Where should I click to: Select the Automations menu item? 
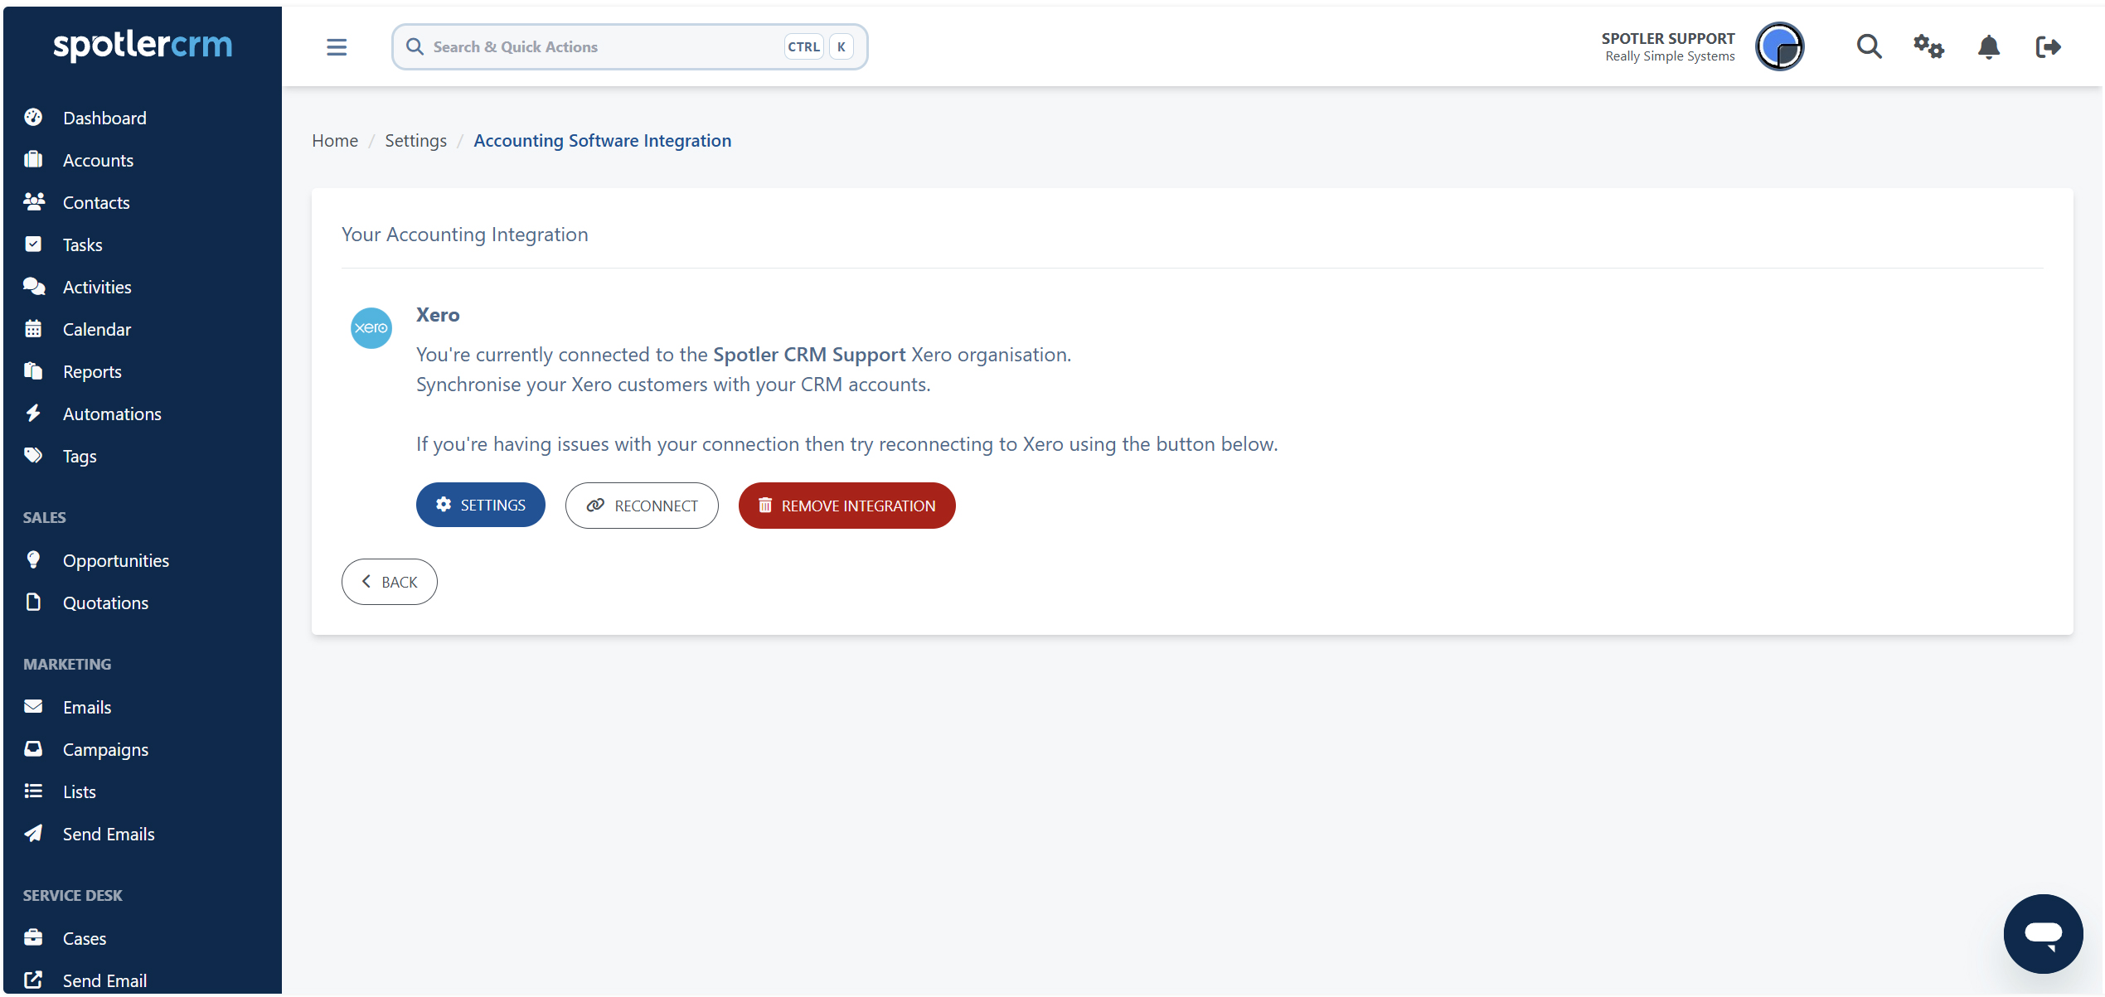[x=112, y=414]
